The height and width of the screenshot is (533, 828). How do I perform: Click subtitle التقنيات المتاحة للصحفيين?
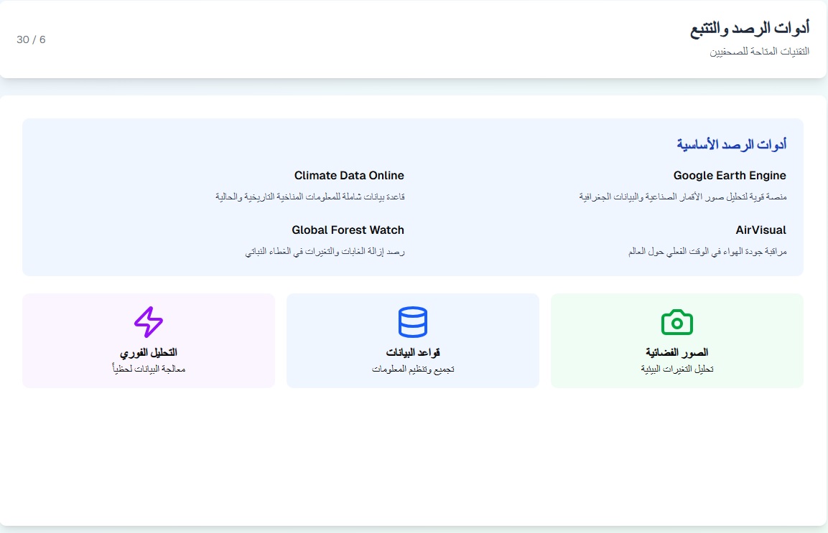point(759,51)
